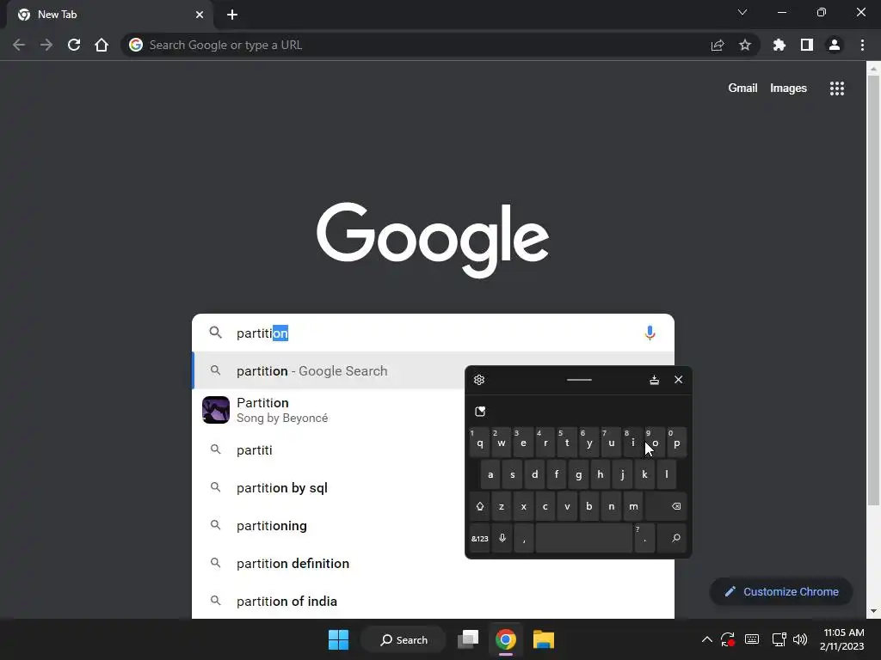Select the New Tab tab
The height and width of the screenshot is (660, 881).
pyautogui.click(x=109, y=15)
